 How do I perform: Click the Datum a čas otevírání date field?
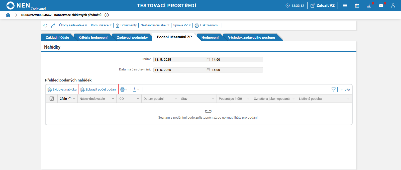point(179,70)
